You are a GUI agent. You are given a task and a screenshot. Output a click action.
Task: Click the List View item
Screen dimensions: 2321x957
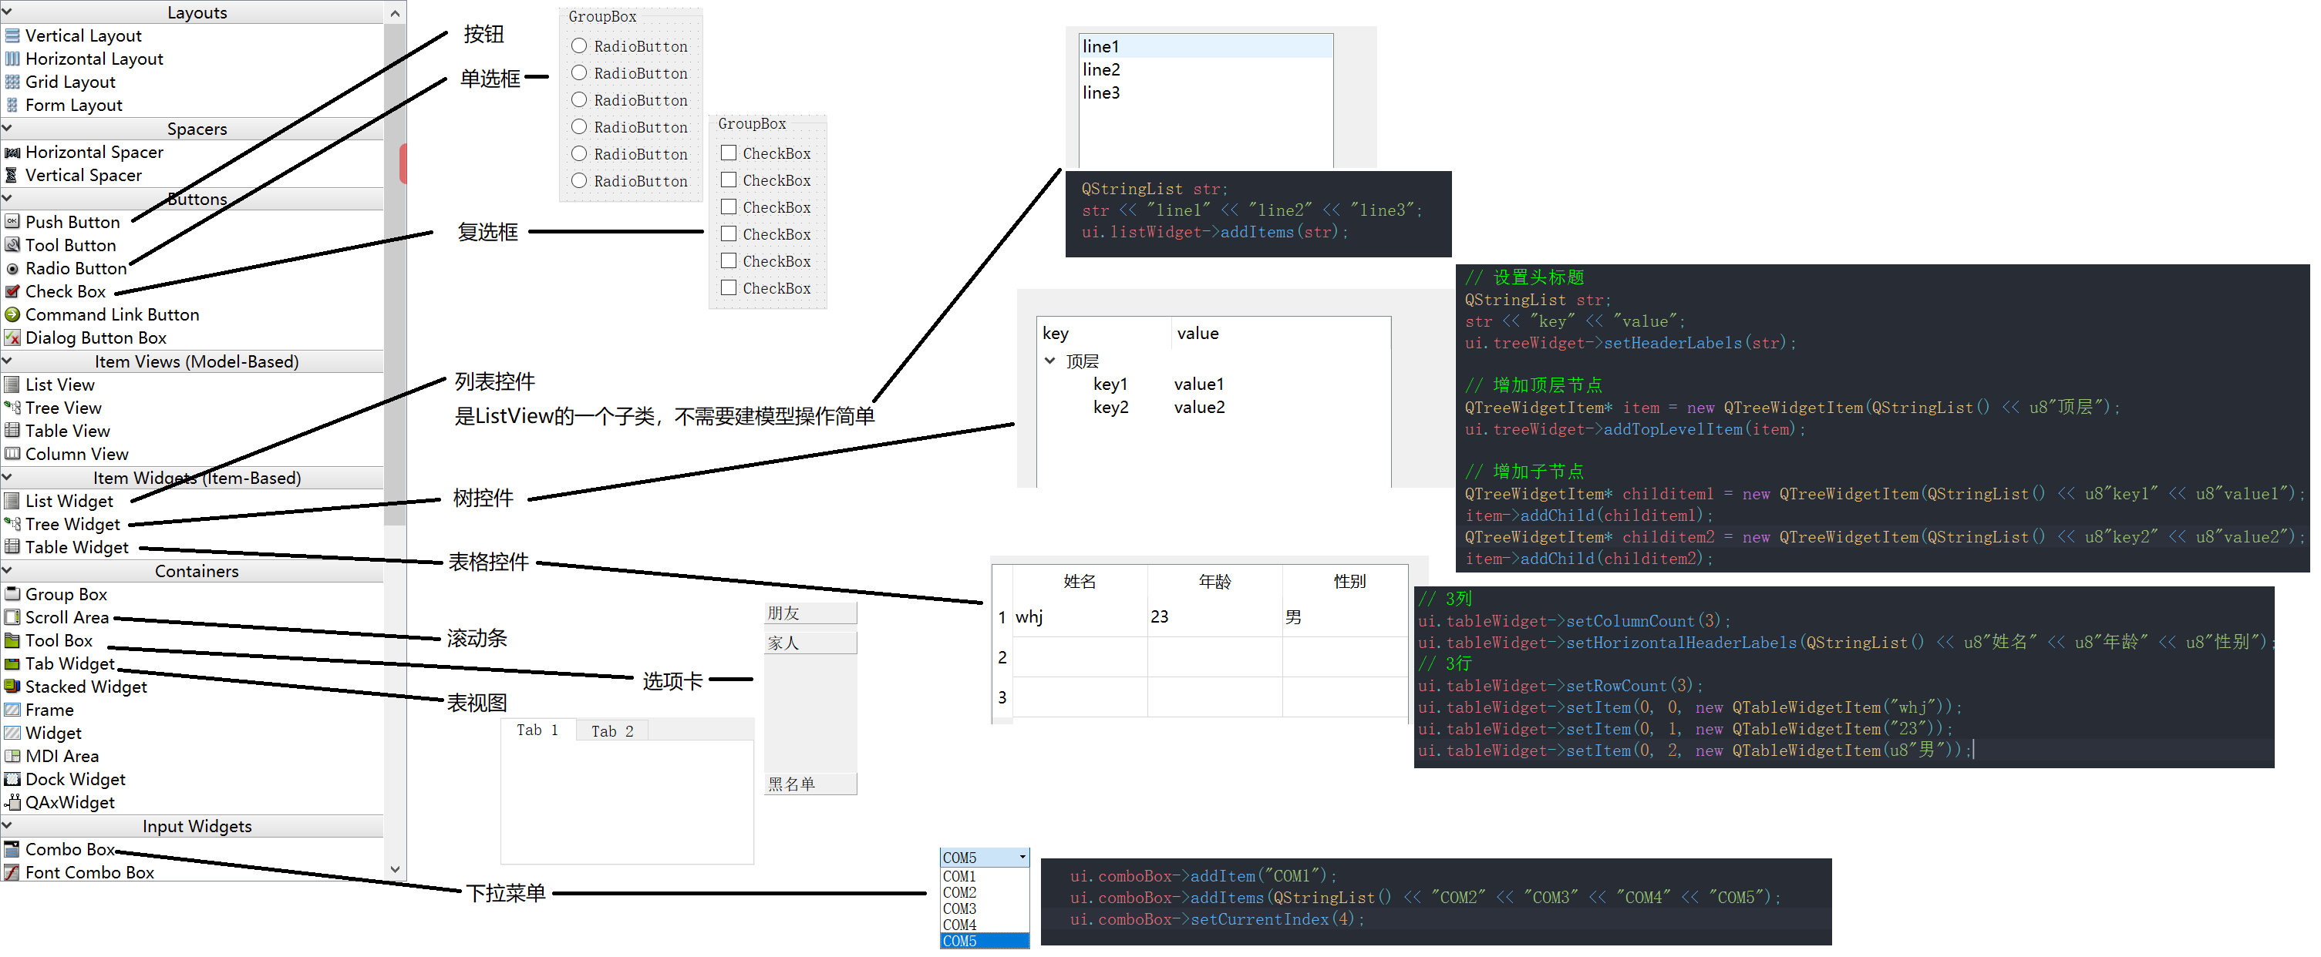click(49, 385)
